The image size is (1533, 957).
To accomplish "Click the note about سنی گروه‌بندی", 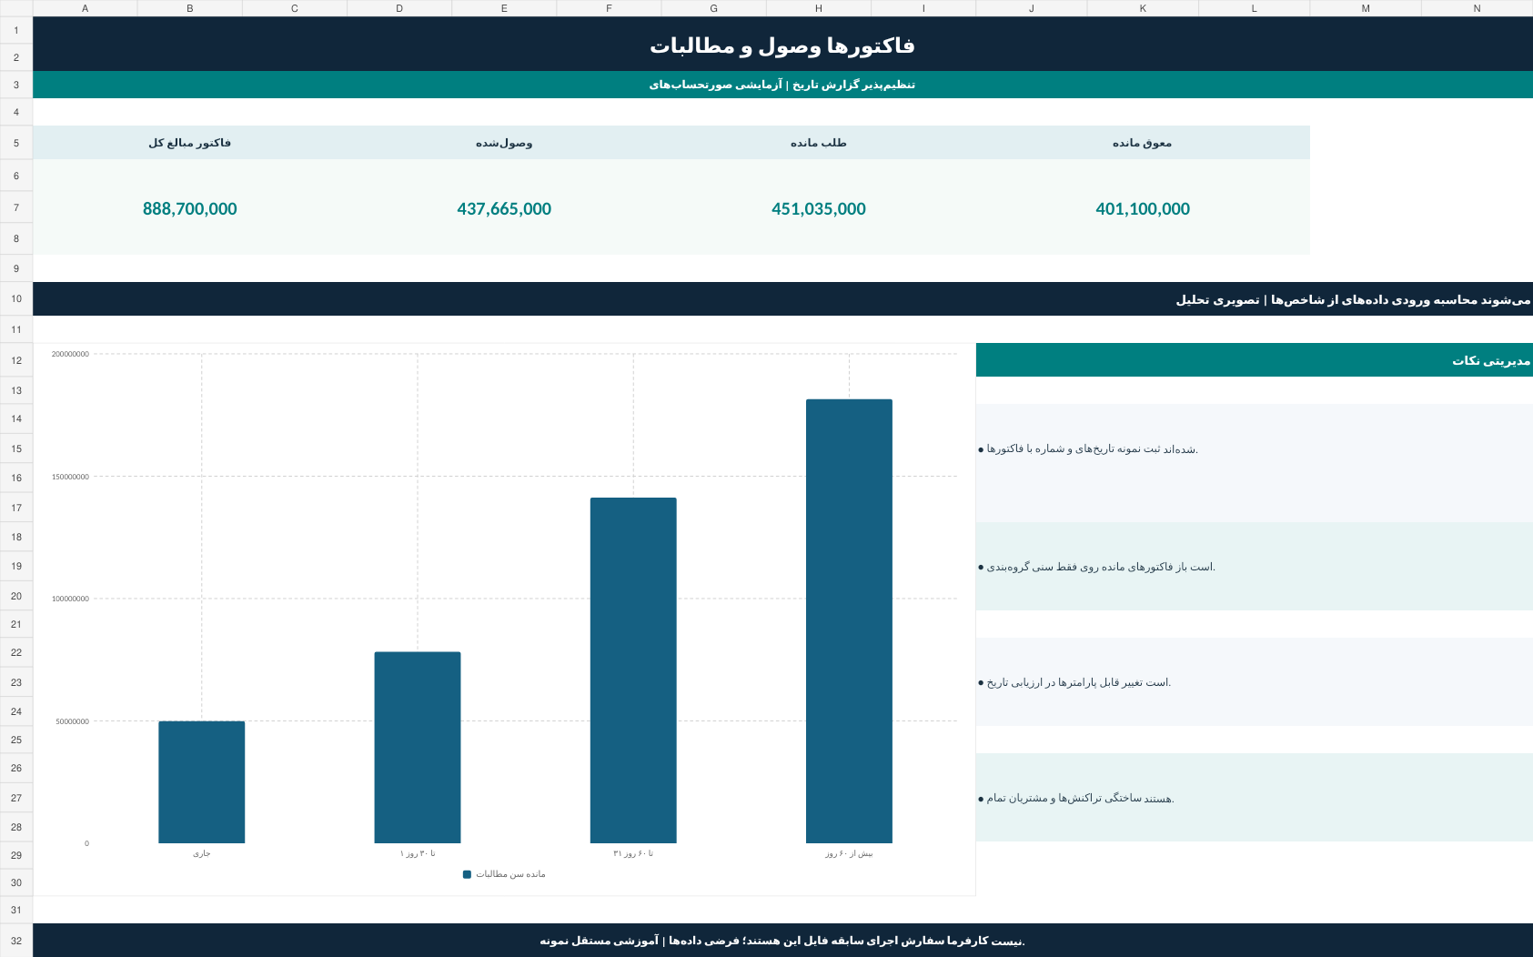I will tap(1255, 567).
